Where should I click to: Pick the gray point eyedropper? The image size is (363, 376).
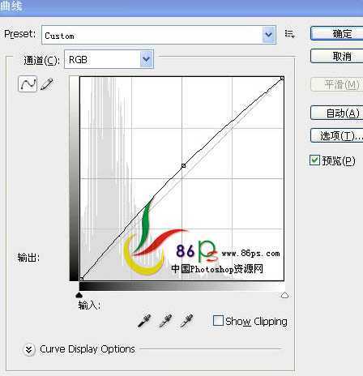[165, 321]
